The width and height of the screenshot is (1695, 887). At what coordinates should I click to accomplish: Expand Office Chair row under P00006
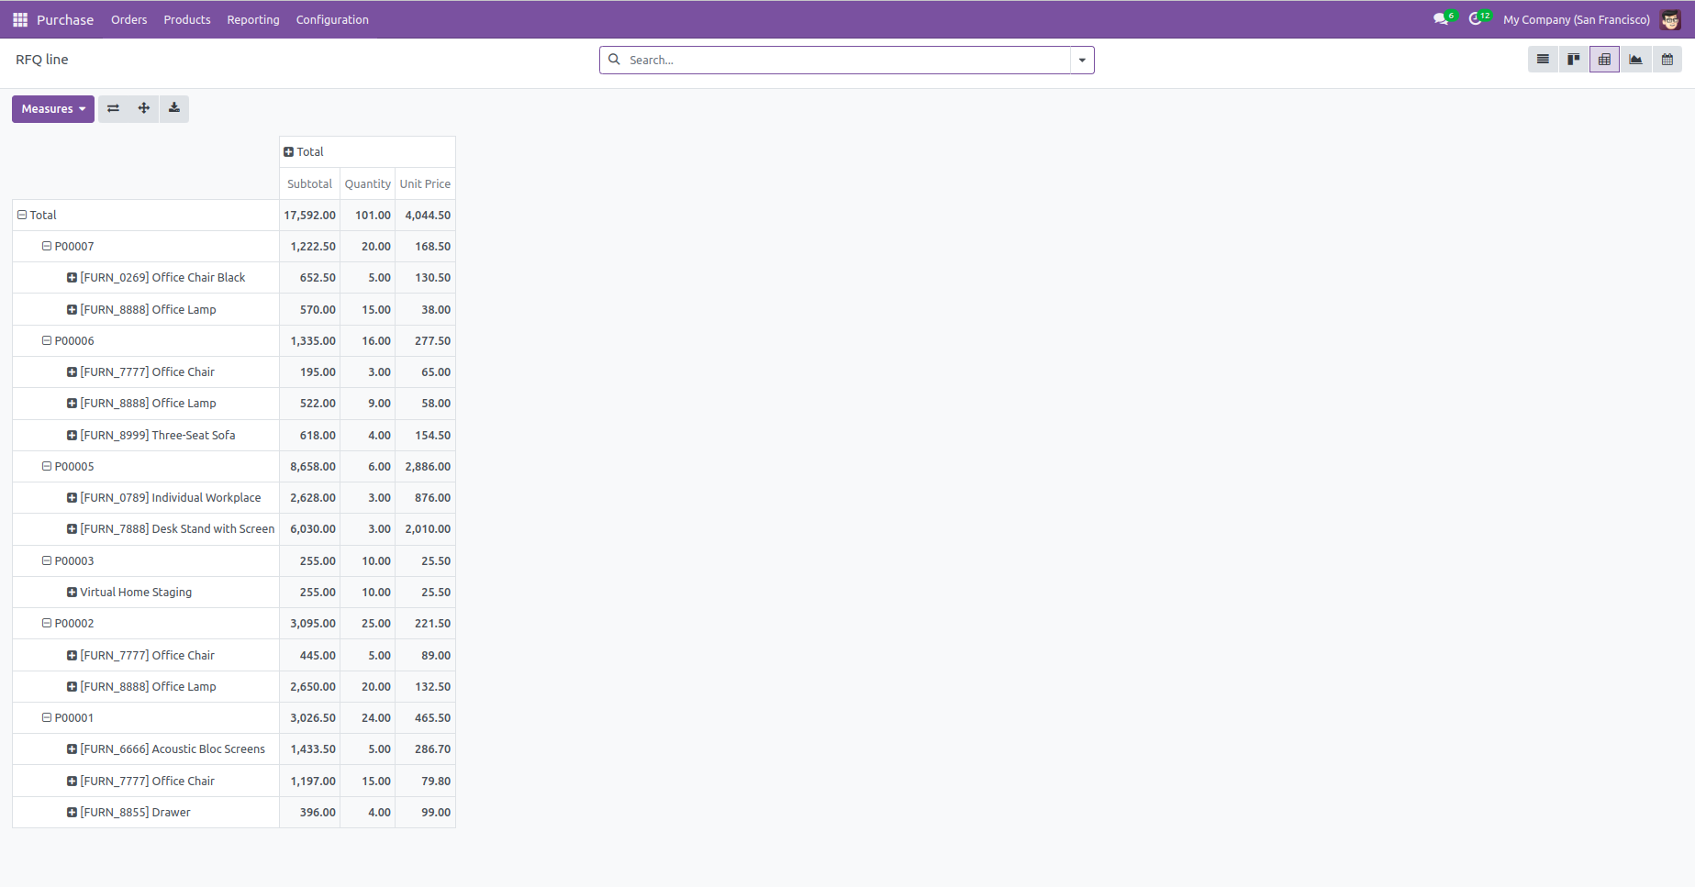tap(146, 371)
